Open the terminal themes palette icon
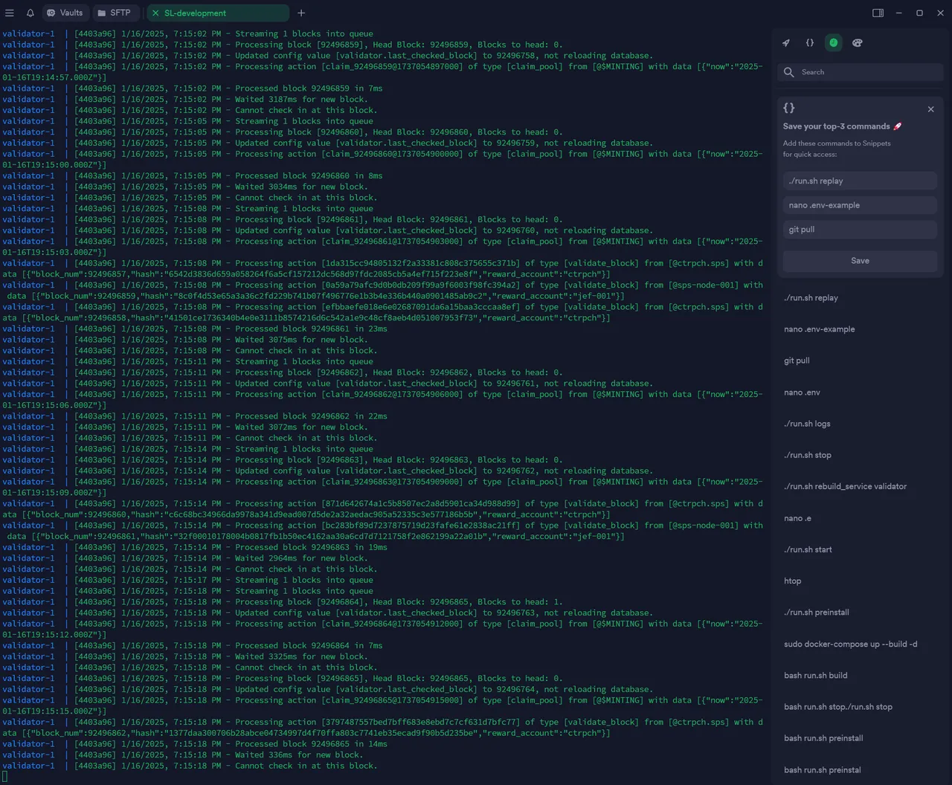This screenshot has height=785, width=952. coord(857,43)
